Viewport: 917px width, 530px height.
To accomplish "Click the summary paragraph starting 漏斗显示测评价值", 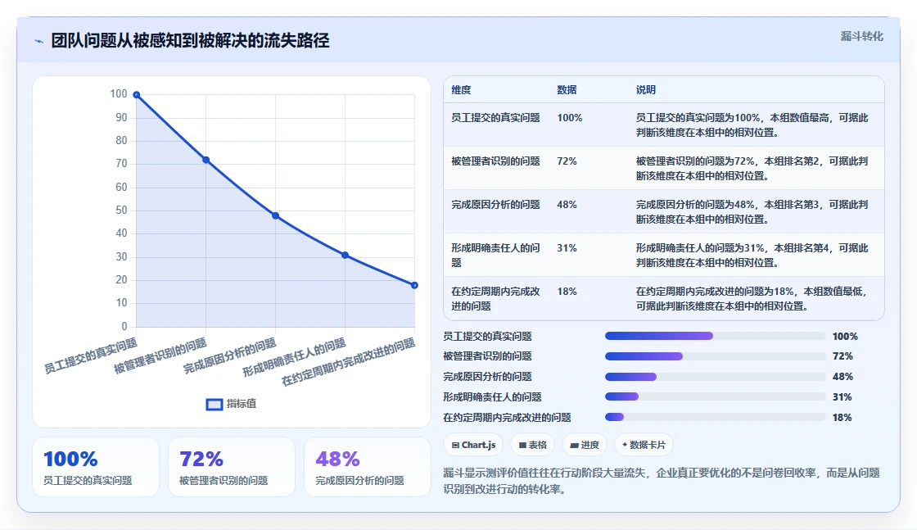I will pyautogui.click(x=662, y=481).
